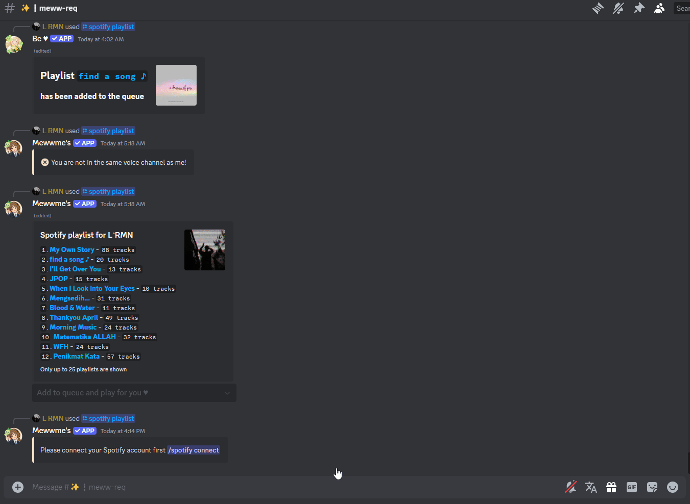This screenshot has width=690, height=504.
Task: Click /spotify connect command button
Action: pyautogui.click(x=194, y=450)
